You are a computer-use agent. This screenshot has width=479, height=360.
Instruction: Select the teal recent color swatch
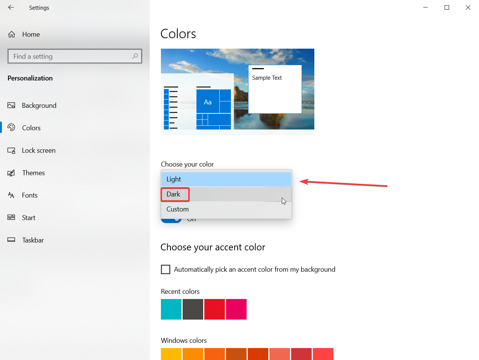click(x=171, y=309)
